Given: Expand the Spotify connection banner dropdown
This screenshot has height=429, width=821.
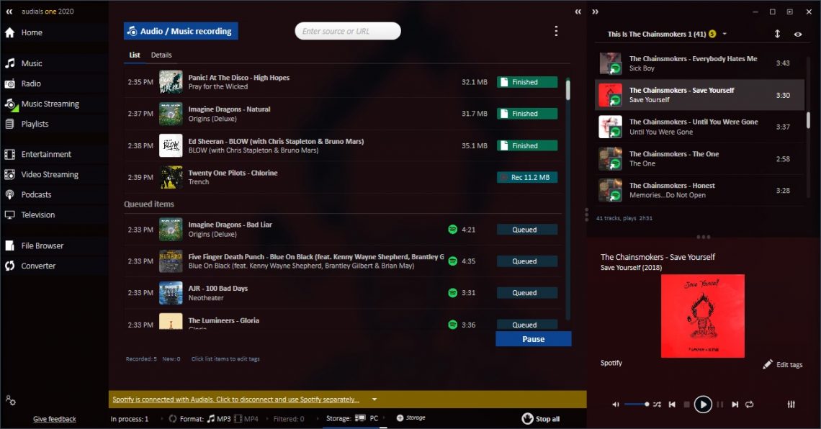Looking at the screenshot, I should coord(374,399).
